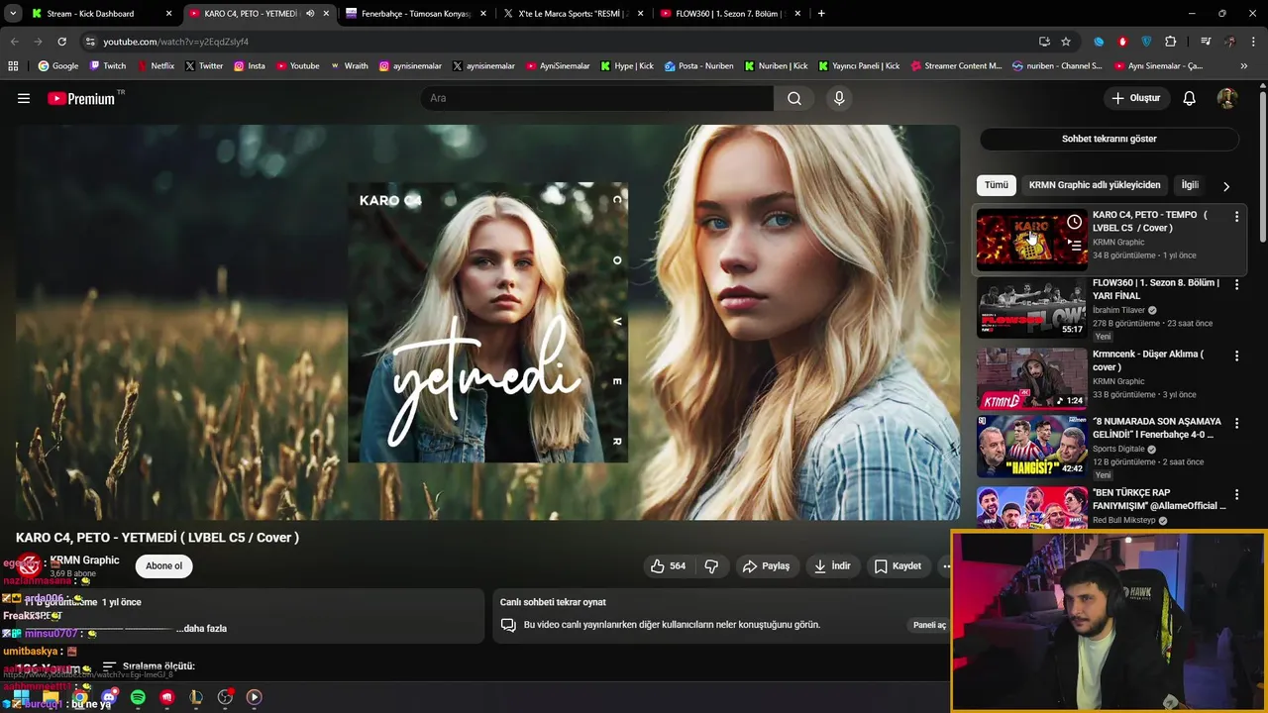
Task: Add KARO C4 TEMPO to Watch Later
Action: [1074, 222]
